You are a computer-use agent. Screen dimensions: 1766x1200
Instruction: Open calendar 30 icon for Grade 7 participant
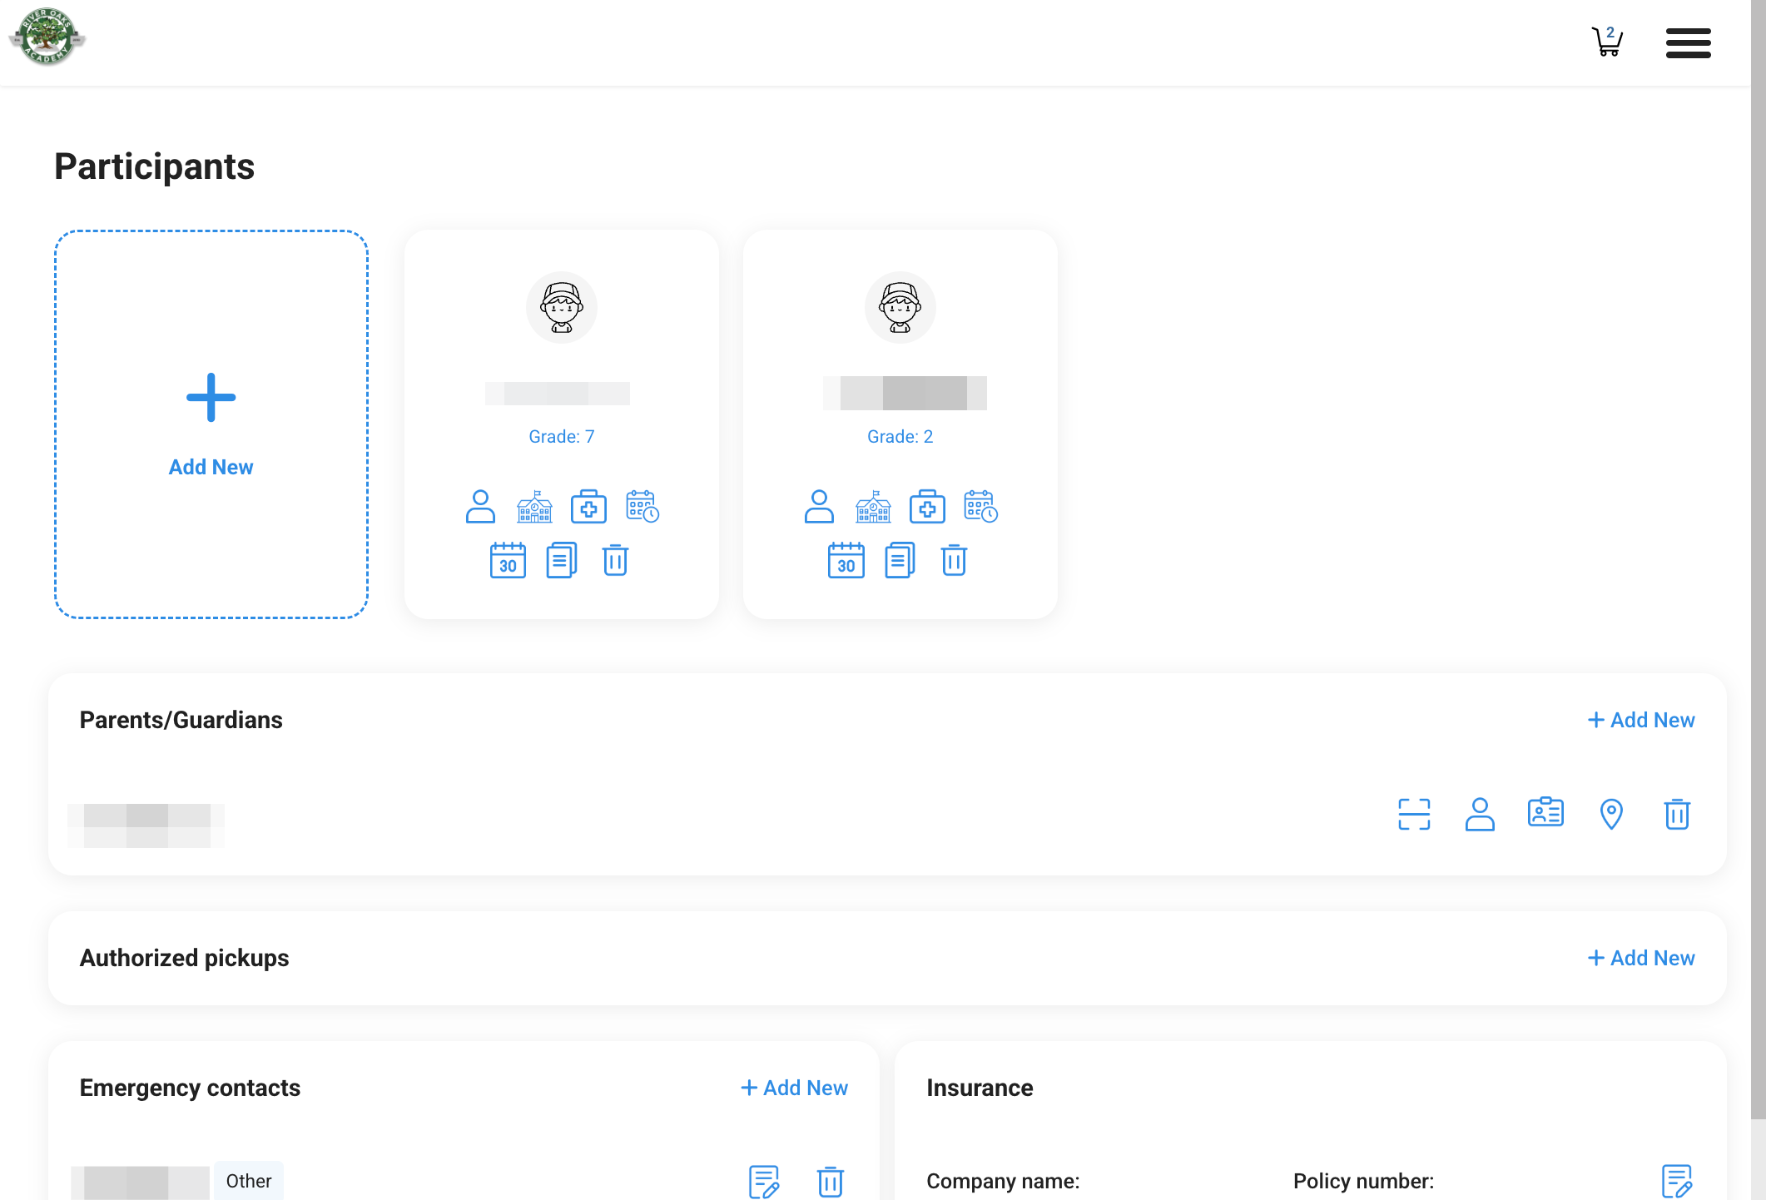click(x=508, y=560)
